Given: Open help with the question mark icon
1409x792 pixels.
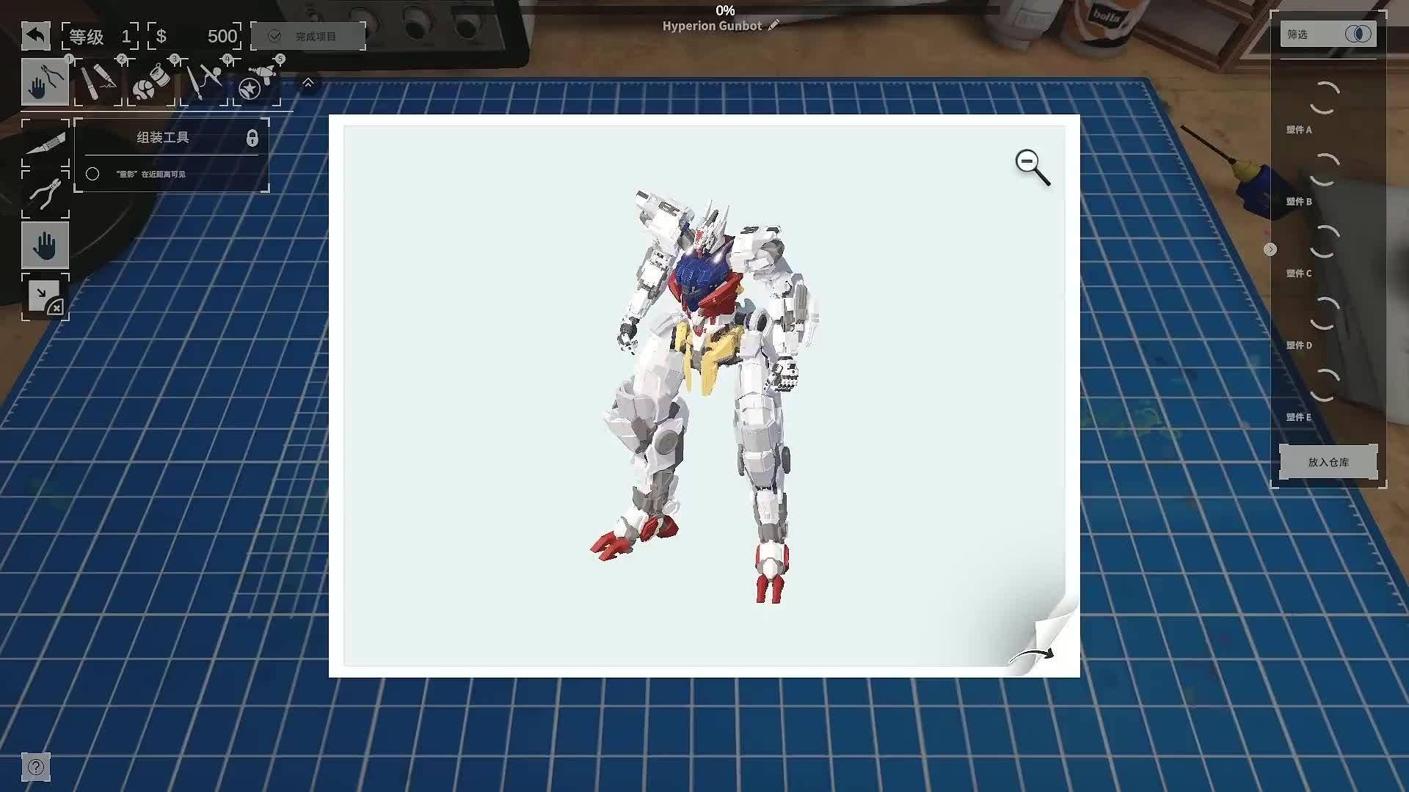Looking at the screenshot, I should pos(36,767).
